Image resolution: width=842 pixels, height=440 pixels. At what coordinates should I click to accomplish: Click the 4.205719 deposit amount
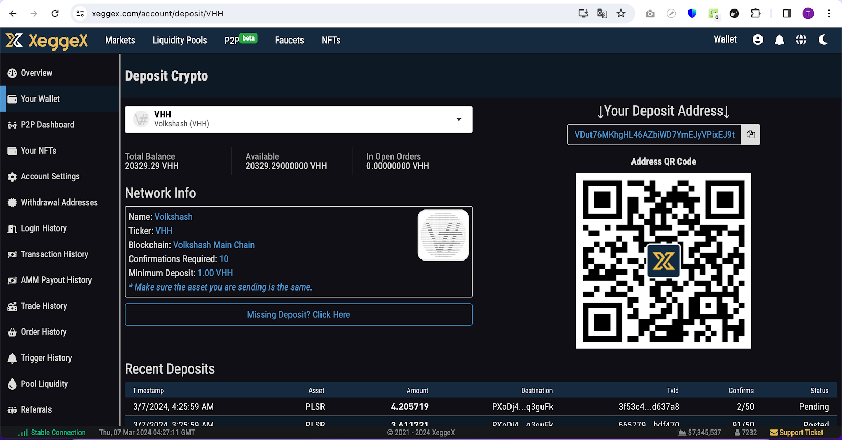409,407
